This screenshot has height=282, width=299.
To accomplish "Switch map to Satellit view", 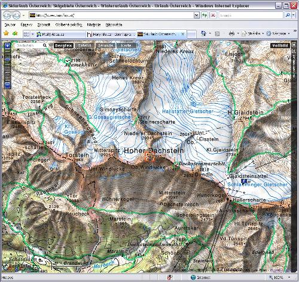I will [84, 45].
